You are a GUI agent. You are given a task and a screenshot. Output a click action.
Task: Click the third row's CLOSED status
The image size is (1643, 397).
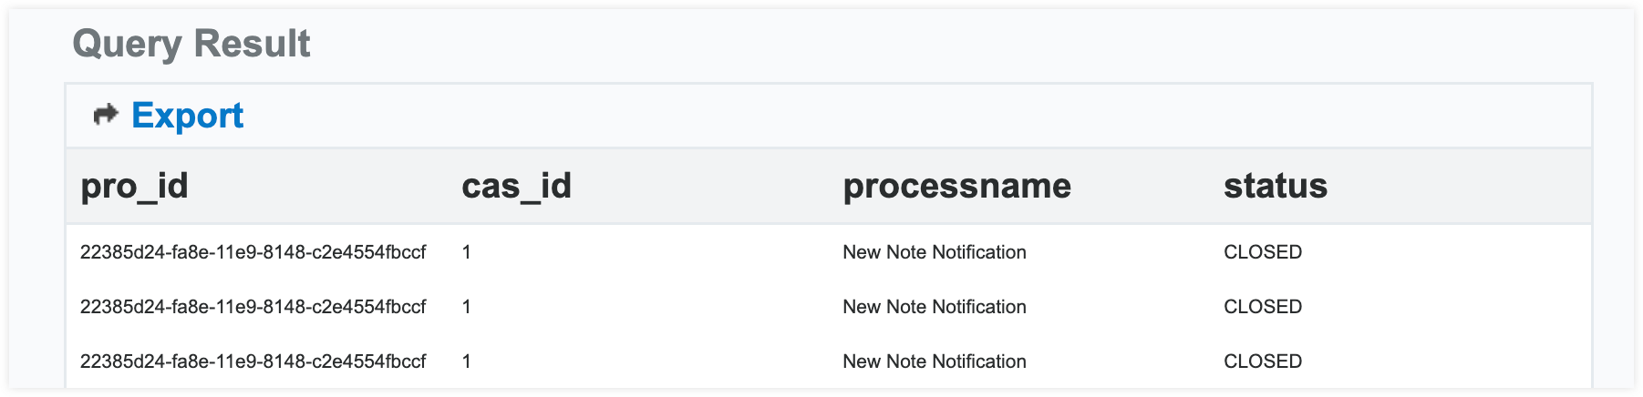click(x=1262, y=361)
